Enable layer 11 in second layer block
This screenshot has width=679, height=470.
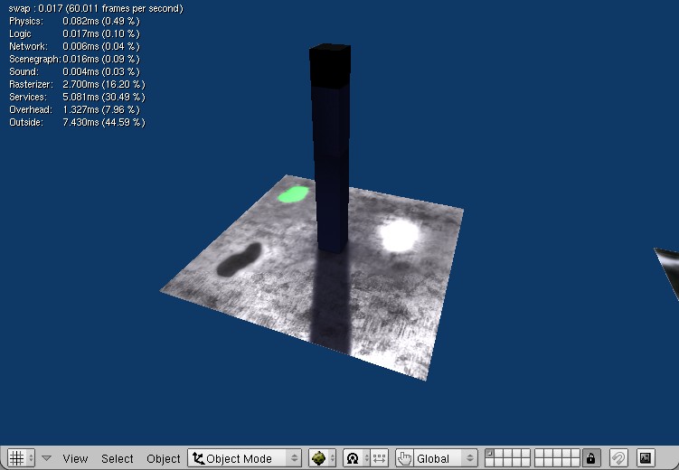click(539, 453)
